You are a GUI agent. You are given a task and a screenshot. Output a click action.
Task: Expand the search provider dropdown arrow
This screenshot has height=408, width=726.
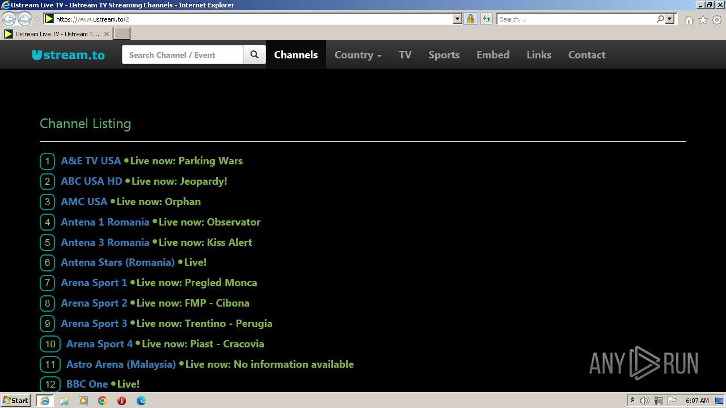pyautogui.click(x=670, y=19)
